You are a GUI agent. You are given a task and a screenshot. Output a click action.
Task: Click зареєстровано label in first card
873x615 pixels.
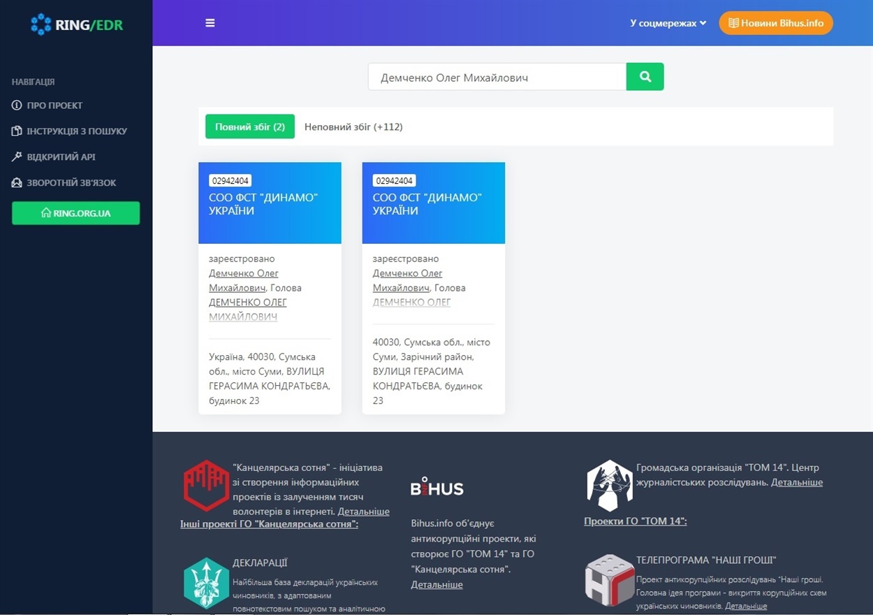(242, 259)
